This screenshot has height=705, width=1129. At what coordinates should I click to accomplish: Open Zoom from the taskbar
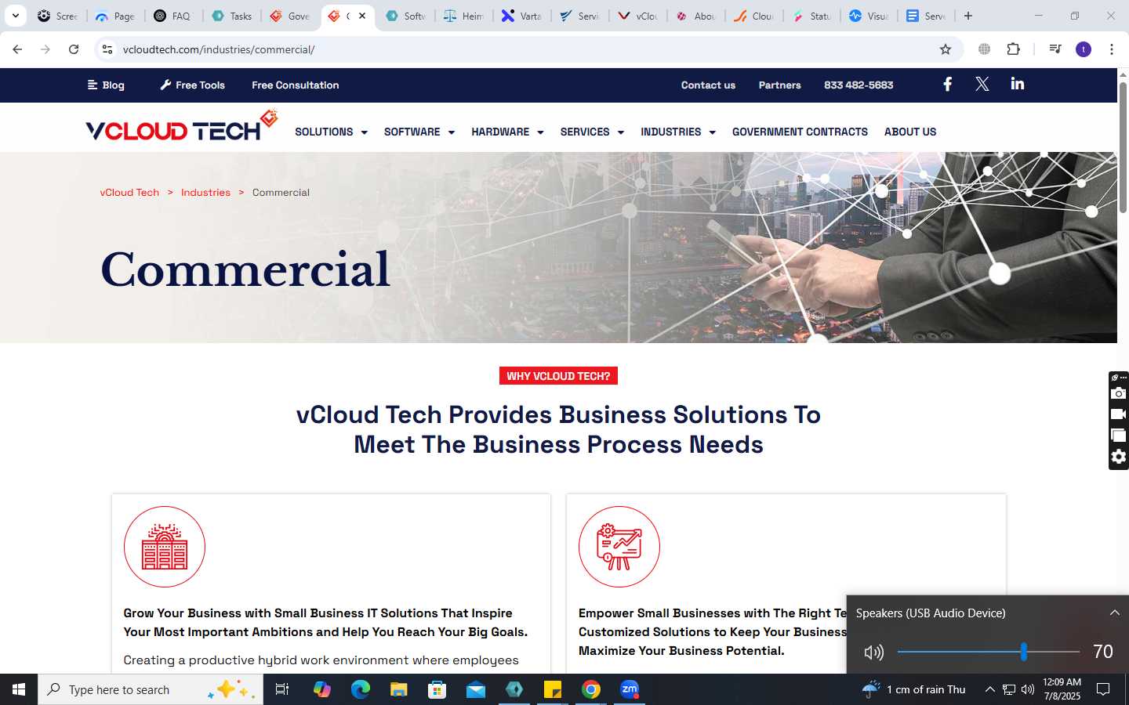tap(630, 689)
